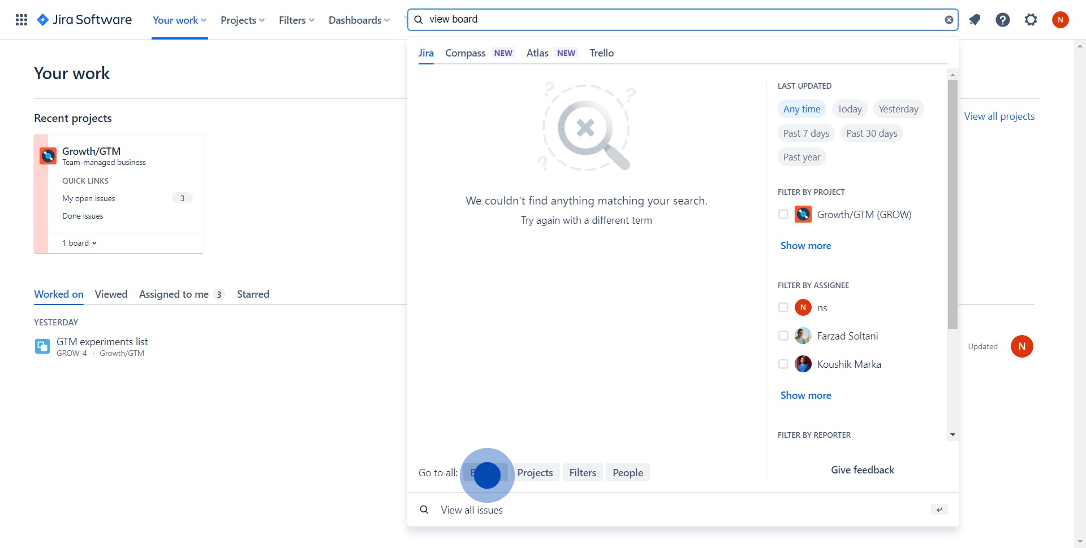Check the Farzad Soltani assignee filter
Image resolution: width=1086 pixels, height=548 pixels.
(783, 336)
